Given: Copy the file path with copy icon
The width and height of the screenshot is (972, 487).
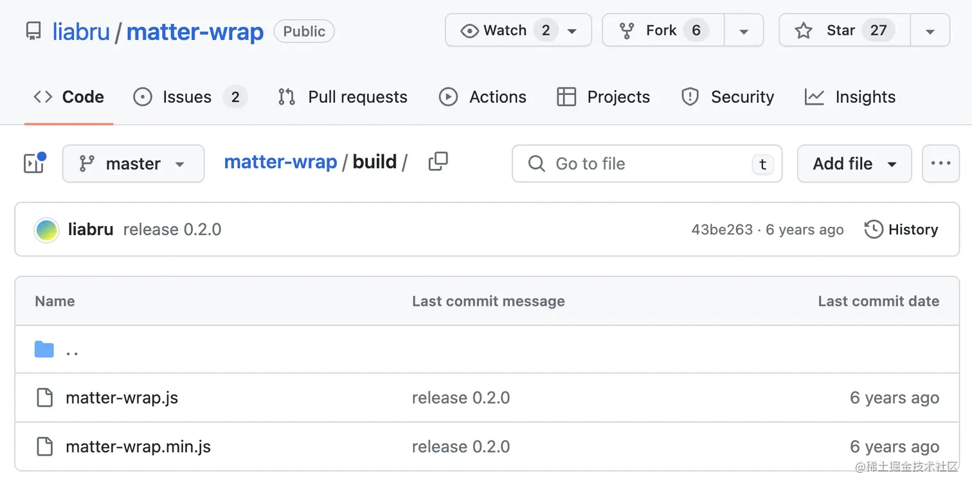Looking at the screenshot, I should 438,162.
